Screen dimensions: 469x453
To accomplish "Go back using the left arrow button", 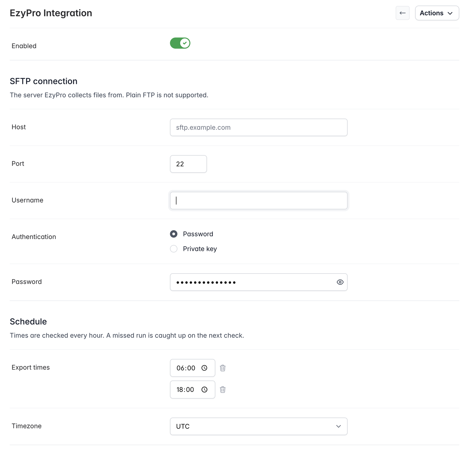I will click(402, 13).
